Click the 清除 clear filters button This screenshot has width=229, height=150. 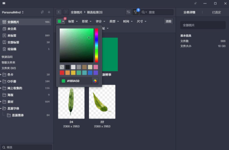pos(168,21)
